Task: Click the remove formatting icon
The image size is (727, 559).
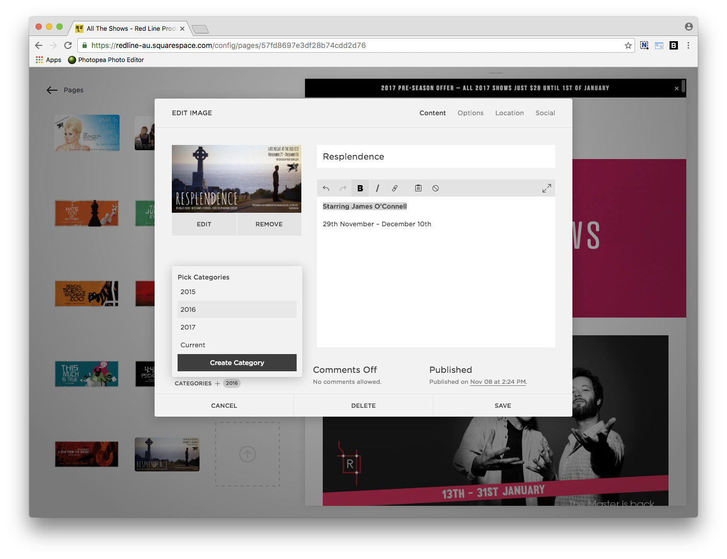Action: (x=436, y=188)
